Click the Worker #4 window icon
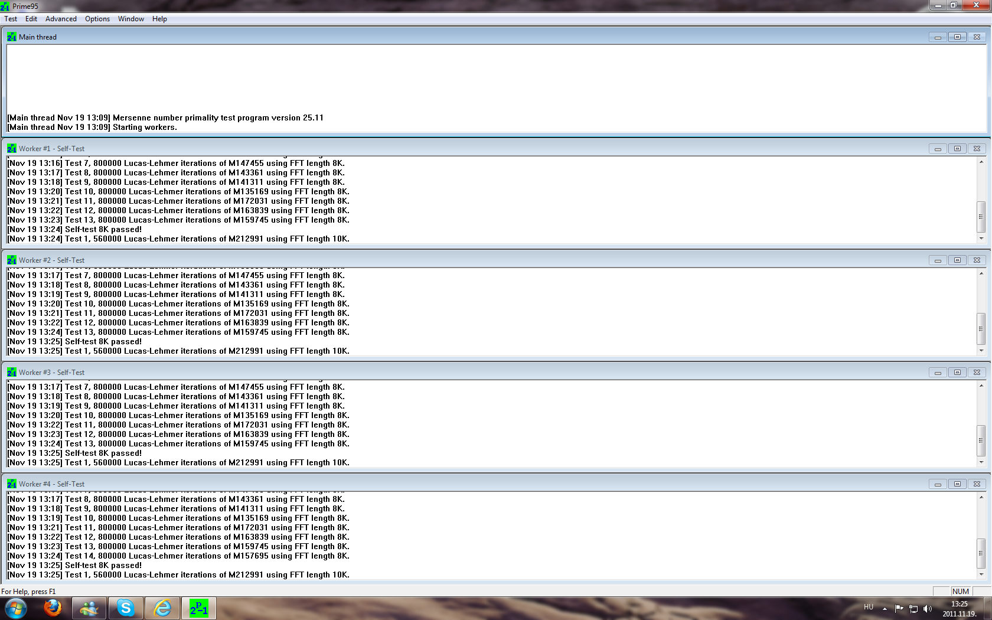992x620 pixels. pos(12,484)
